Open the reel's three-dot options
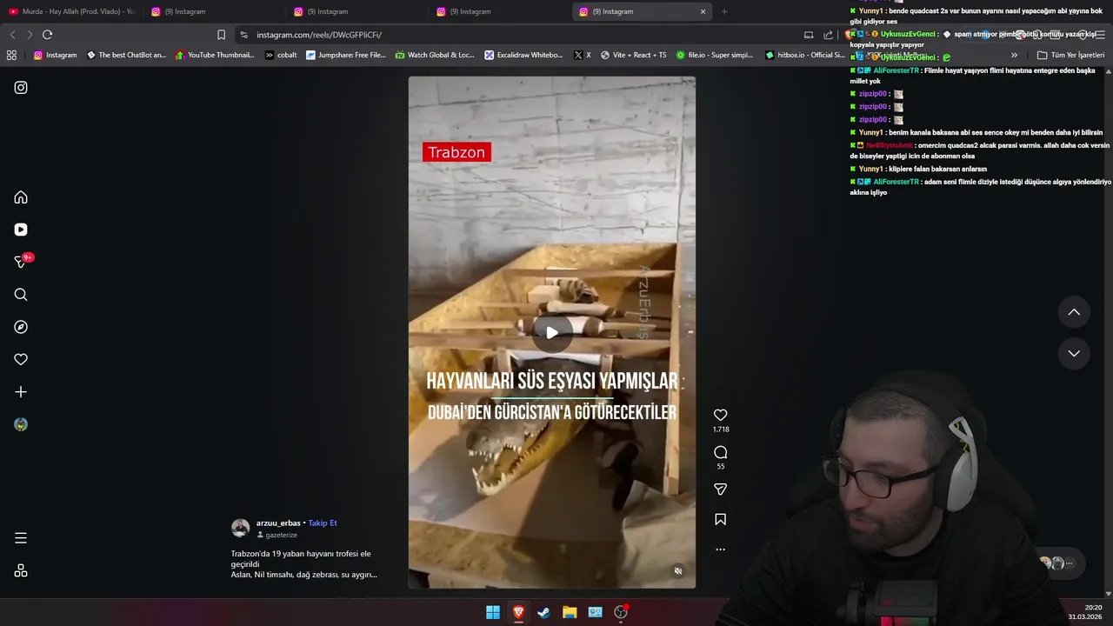This screenshot has height=626, width=1113. coord(720,549)
